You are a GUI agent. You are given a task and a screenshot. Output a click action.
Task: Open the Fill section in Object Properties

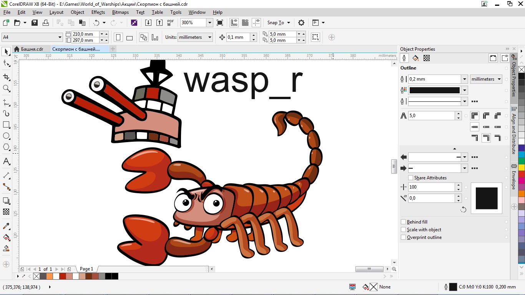coord(415,58)
